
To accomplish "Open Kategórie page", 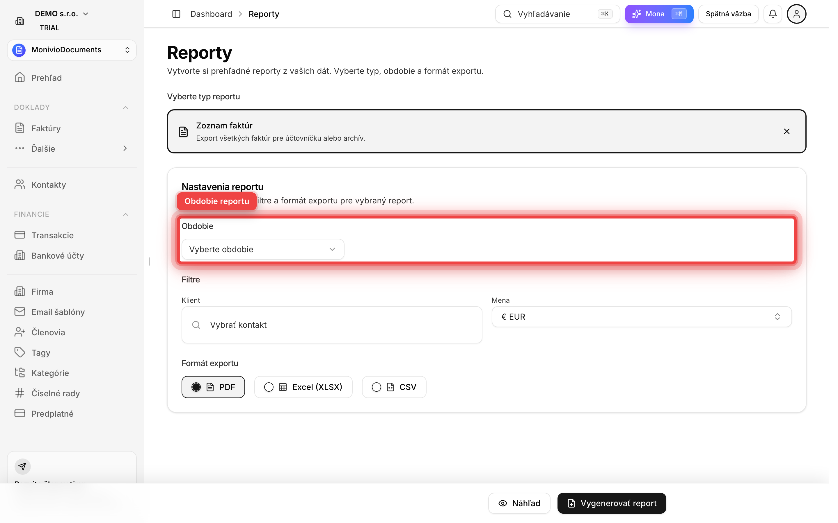I will click(x=72, y=373).
